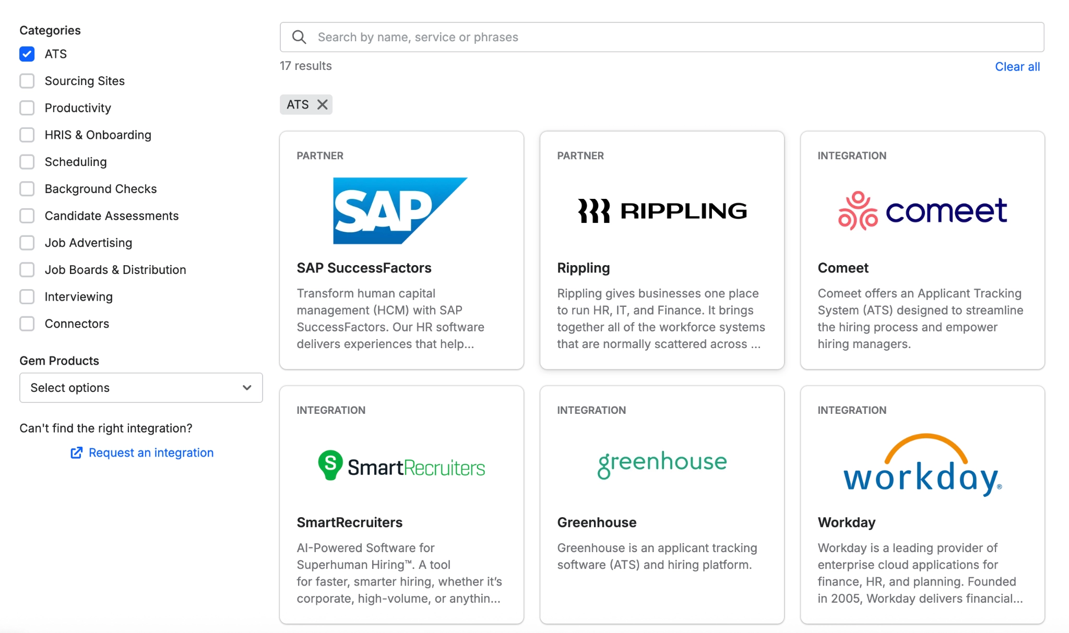Tick the Interviewing checkbox

27,296
